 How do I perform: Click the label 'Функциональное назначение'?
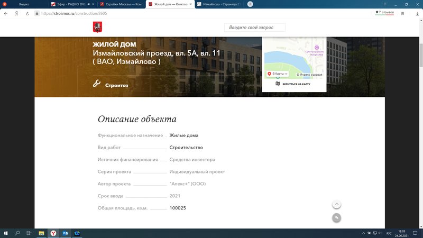click(130, 135)
